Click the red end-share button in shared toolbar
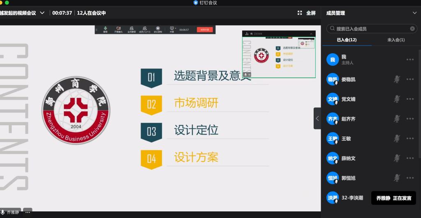The image size is (421, 218). click(x=205, y=30)
